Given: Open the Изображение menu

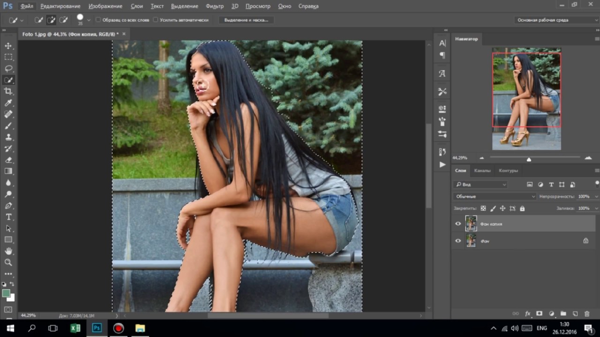Looking at the screenshot, I should click(105, 6).
